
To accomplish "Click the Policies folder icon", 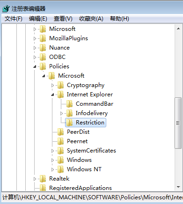I will coord(43,66).
